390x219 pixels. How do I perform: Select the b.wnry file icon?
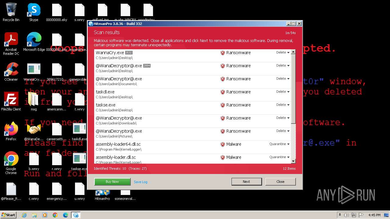[x=34, y=161]
